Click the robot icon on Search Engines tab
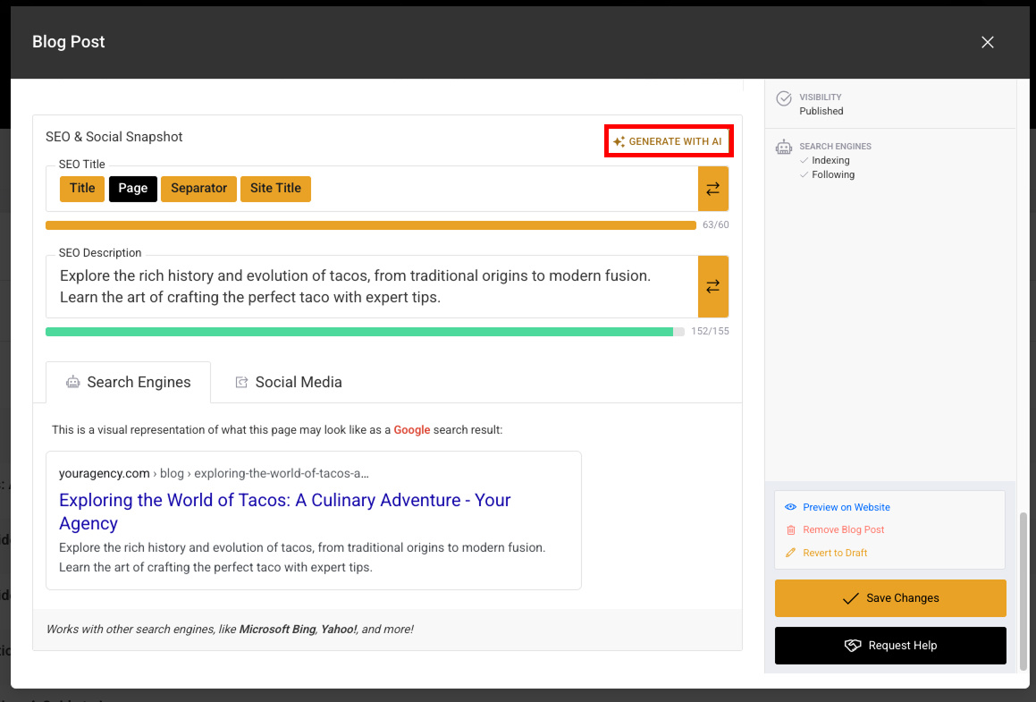1036x702 pixels. [x=72, y=382]
